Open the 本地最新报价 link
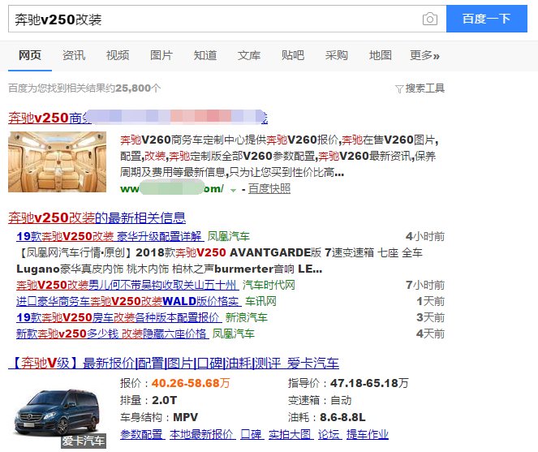 (x=202, y=434)
